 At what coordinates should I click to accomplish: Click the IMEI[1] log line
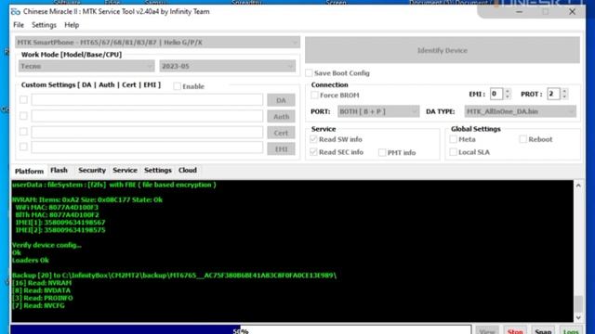(60, 223)
